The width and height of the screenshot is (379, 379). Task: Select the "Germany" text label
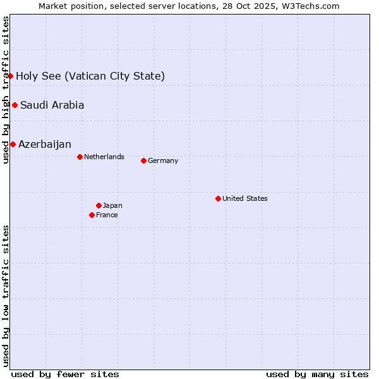pos(163,160)
